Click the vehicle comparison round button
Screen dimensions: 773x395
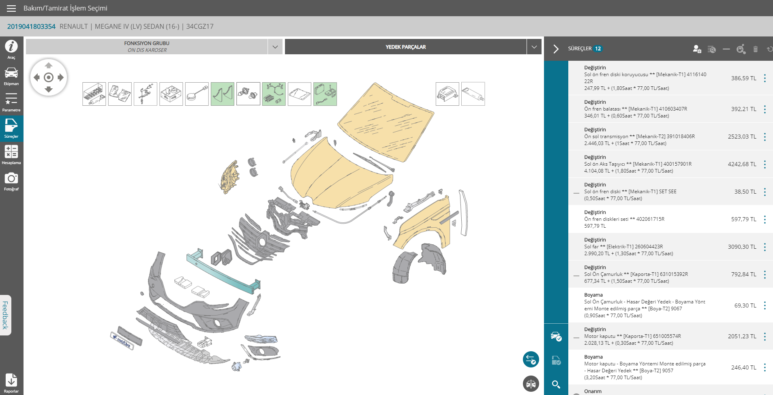531,383
